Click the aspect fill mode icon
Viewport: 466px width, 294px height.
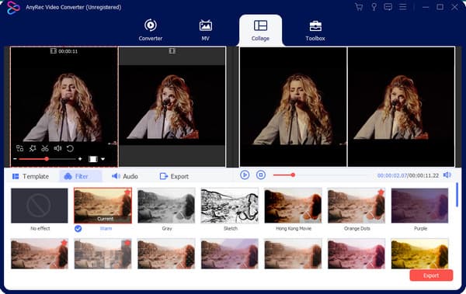coord(93,159)
